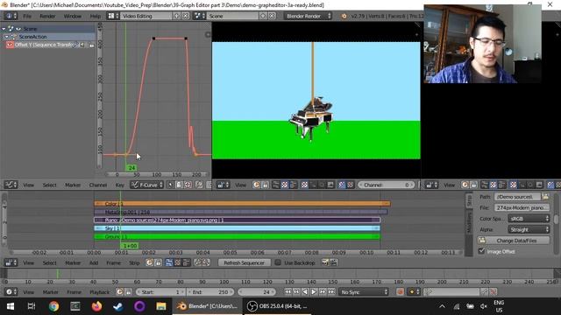561x315 pixels.
Task: Uncheck the Image Offset checkbox
Action: (x=481, y=251)
